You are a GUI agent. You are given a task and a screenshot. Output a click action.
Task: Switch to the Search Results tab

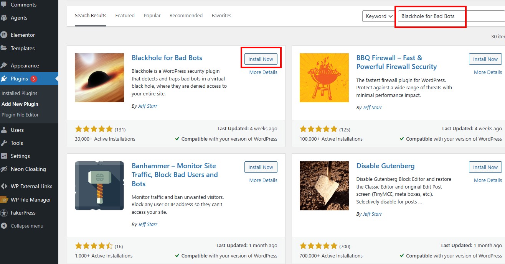(x=91, y=16)
